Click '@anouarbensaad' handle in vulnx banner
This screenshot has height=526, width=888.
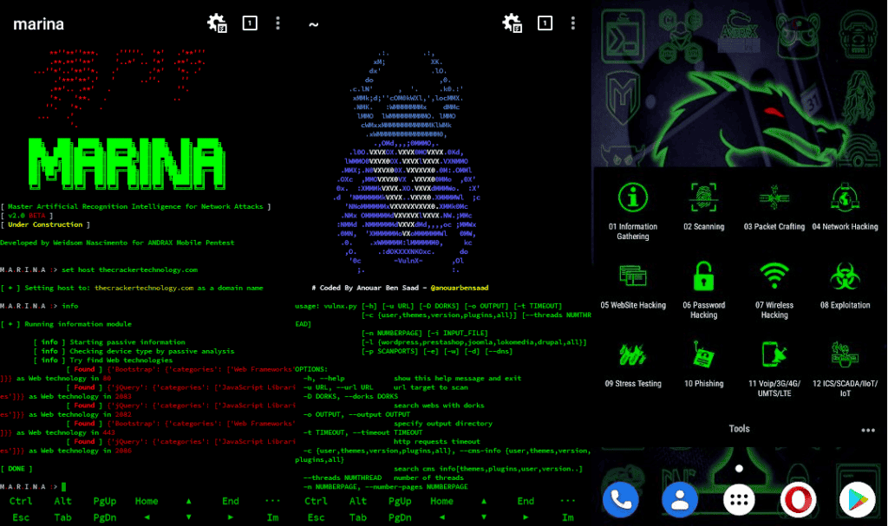pyautogui.click(x=460, y=288)
